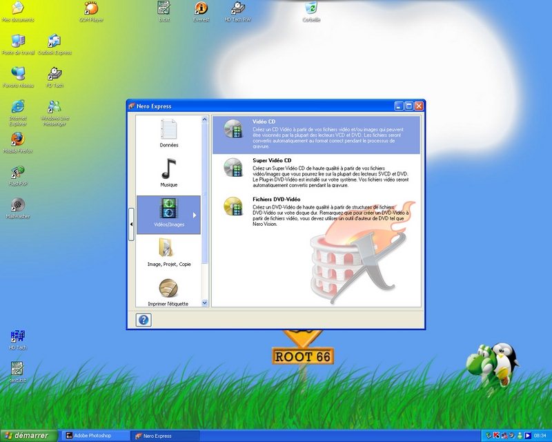This screenshot has height=442, width=552.
Task: Select the HD Tach icon above text.txt
Action: tap(18, 340)
